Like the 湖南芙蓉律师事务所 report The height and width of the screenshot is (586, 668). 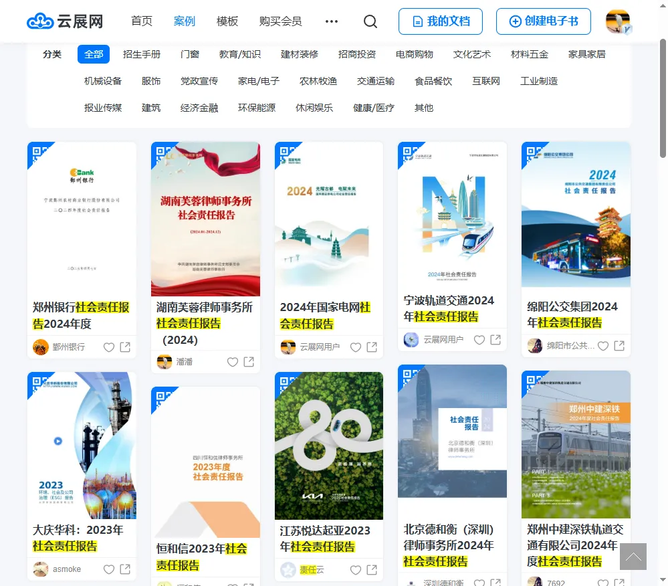pyautogui.click(x=233, y=362)
